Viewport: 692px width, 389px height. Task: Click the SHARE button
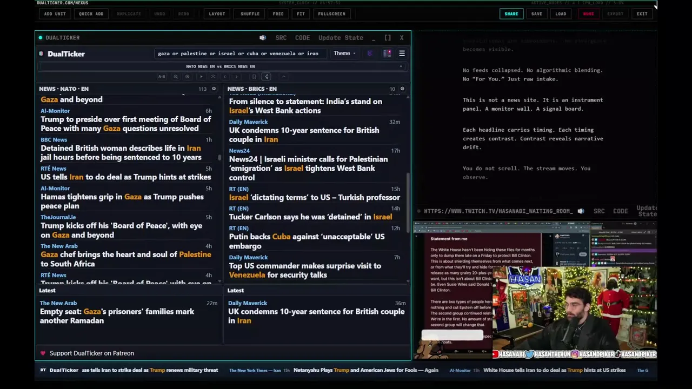(511, 14)
